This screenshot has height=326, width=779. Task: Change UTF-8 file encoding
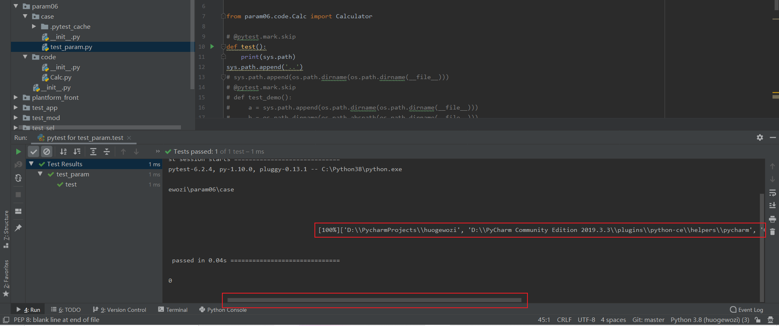coord(586,320)
